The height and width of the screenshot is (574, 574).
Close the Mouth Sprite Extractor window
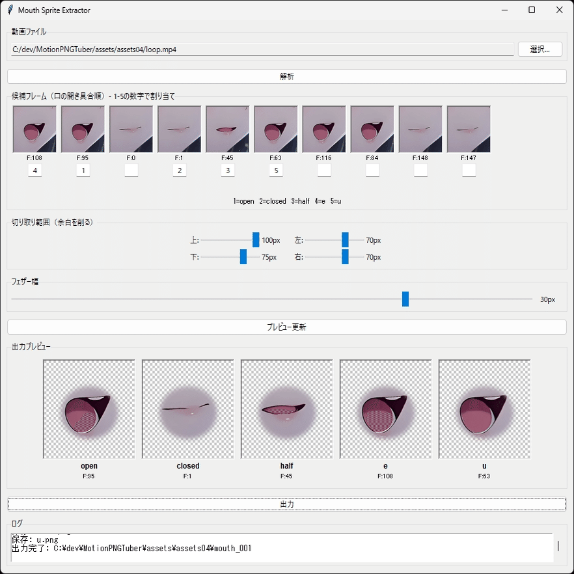click(x=560, y=10)
